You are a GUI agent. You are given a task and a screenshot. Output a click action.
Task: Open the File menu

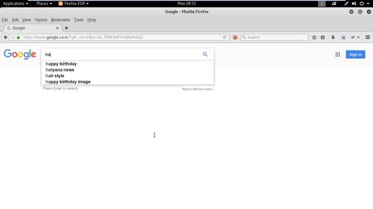pos(5,20)
